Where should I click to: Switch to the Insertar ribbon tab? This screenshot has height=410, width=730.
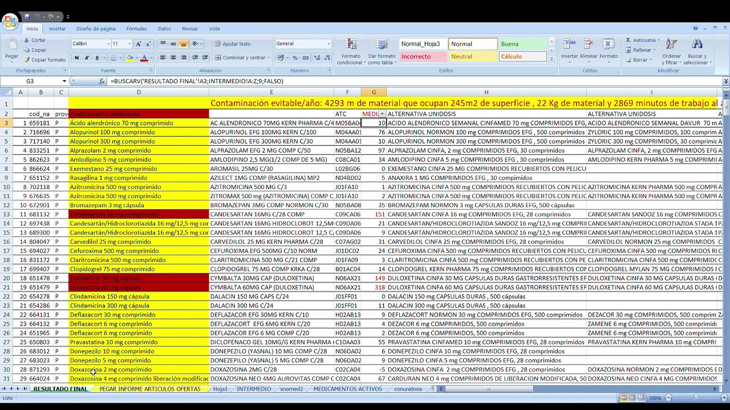pos(57,28)
